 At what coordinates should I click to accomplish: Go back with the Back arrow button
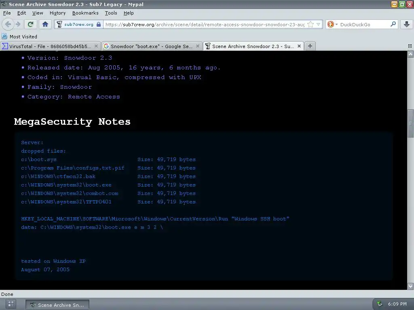[8, 24]
